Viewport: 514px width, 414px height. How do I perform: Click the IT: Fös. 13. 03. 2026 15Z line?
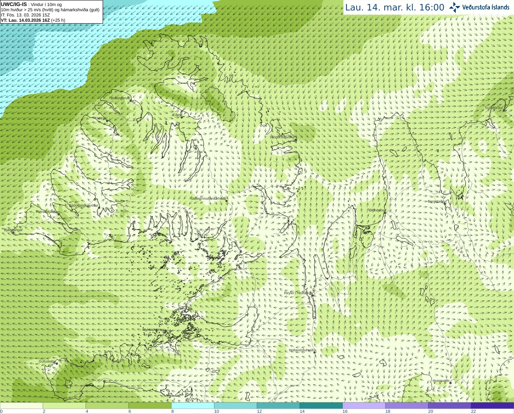pos(25,15)
